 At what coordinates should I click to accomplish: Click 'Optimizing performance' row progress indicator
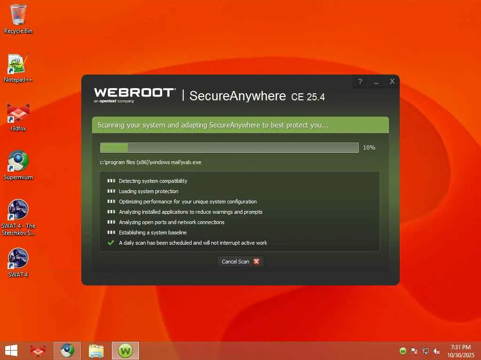click(x=111, y=202)
